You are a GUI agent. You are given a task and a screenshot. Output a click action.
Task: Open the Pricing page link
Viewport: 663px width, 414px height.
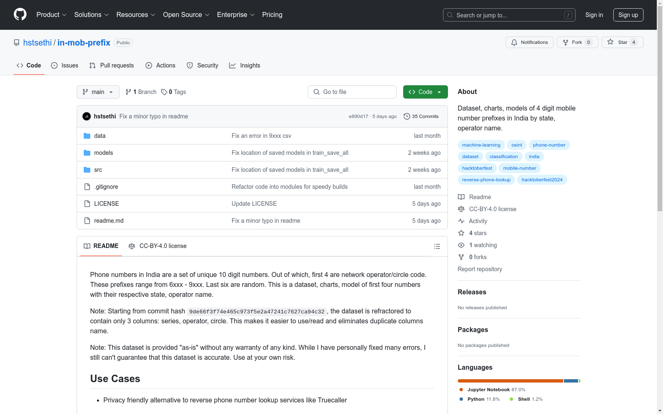coord(272,15)
